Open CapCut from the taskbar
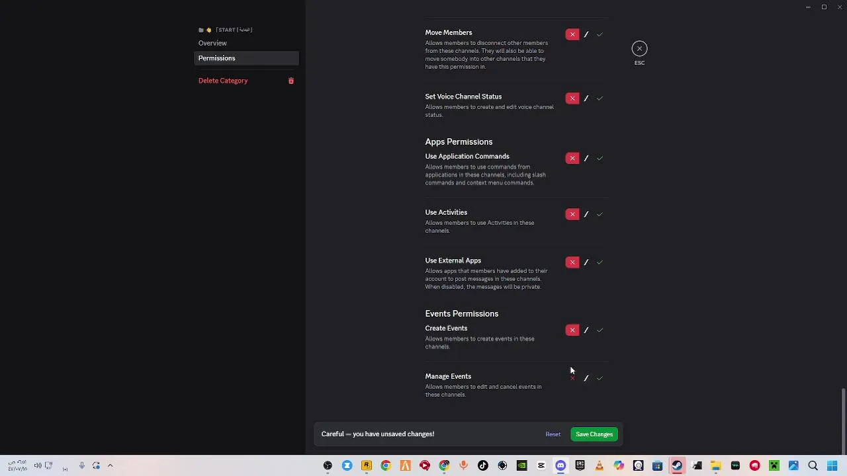Viewport: 847px width, 476px height. pyautogui.click(x=541, y=466)
